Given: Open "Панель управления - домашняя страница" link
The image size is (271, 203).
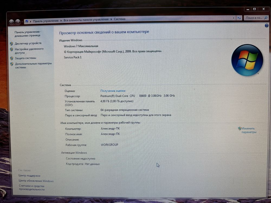Looking at the screenshot, I should coord(27,34).
